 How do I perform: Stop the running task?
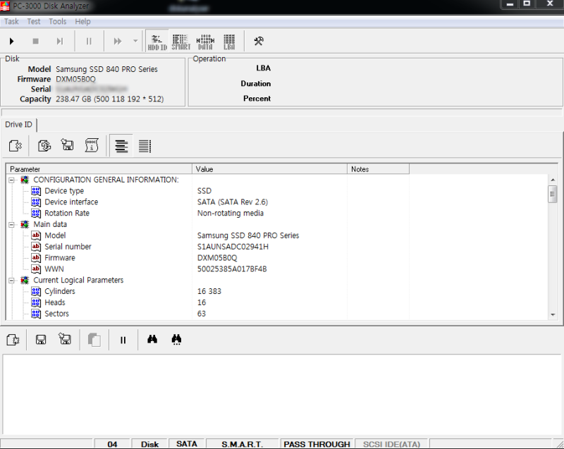coord(36,42)
